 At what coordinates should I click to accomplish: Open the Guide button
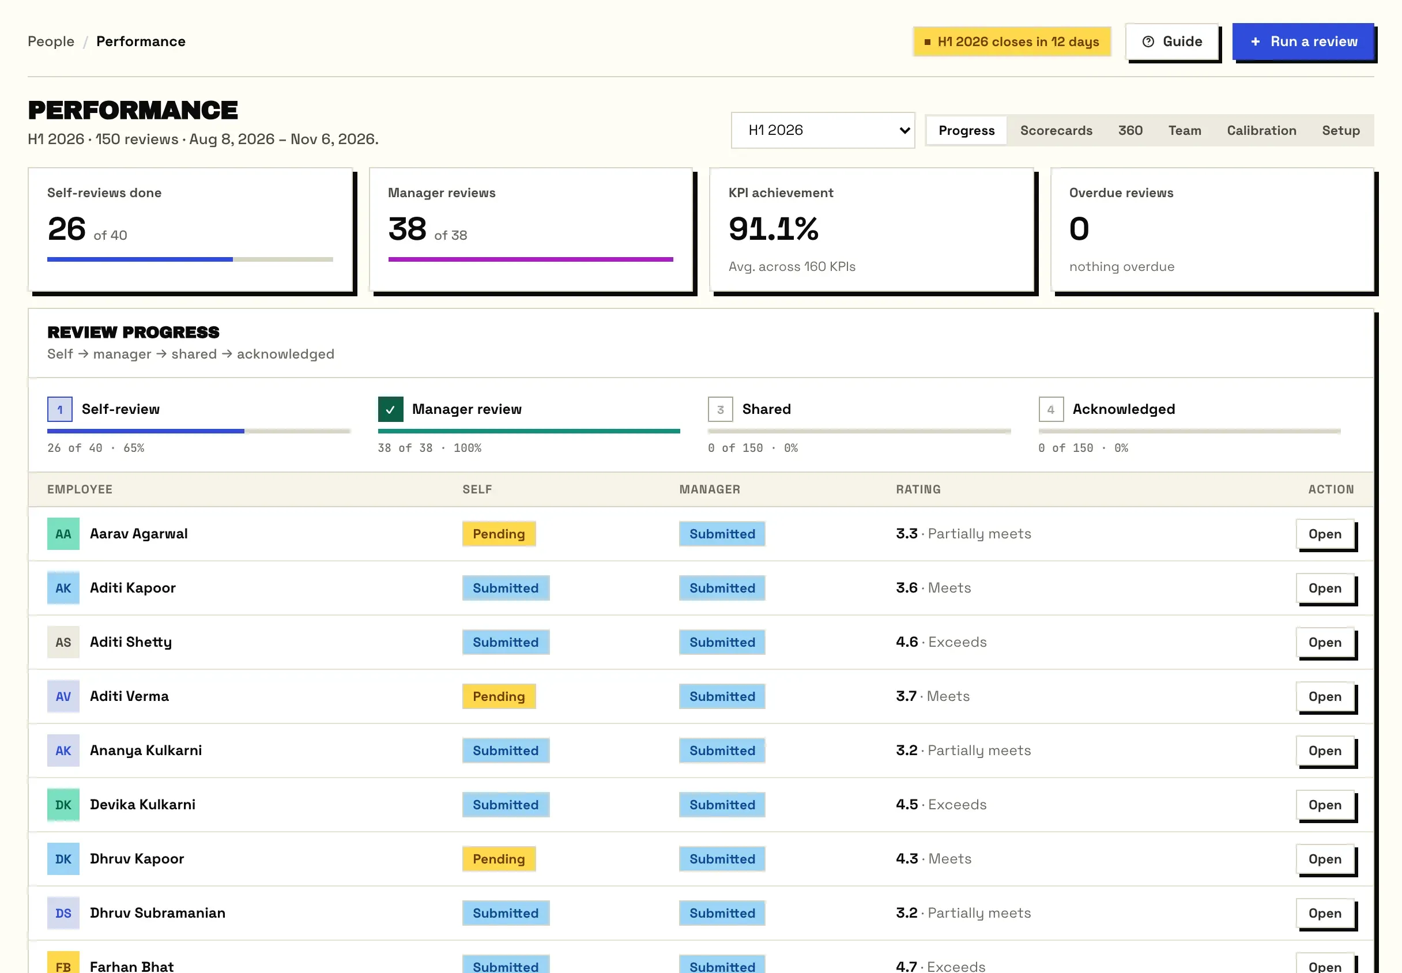tap(1171, 42)
